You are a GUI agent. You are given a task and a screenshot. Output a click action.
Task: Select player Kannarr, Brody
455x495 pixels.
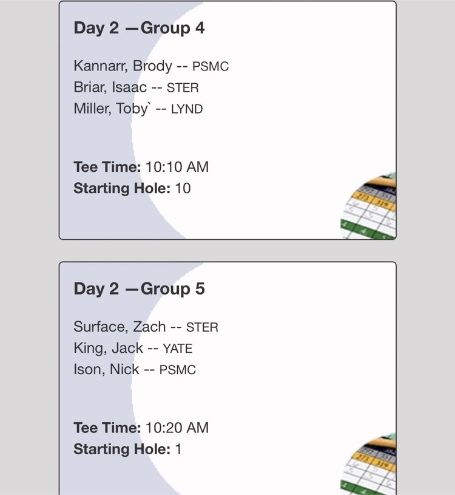click(x=123, y=66)
